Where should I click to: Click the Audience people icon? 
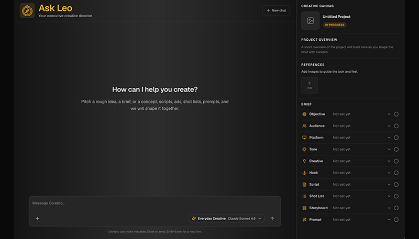click(x=304, y=126)
